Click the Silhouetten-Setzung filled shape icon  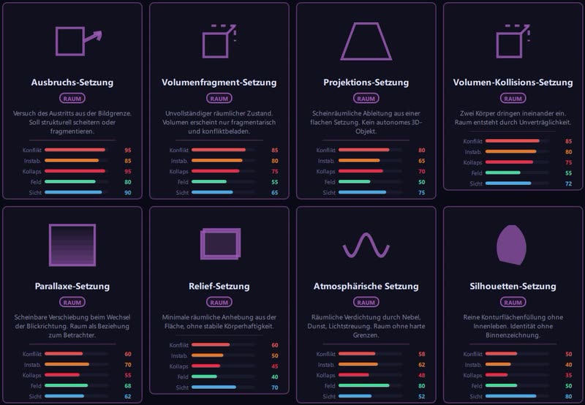click(511, 245)
